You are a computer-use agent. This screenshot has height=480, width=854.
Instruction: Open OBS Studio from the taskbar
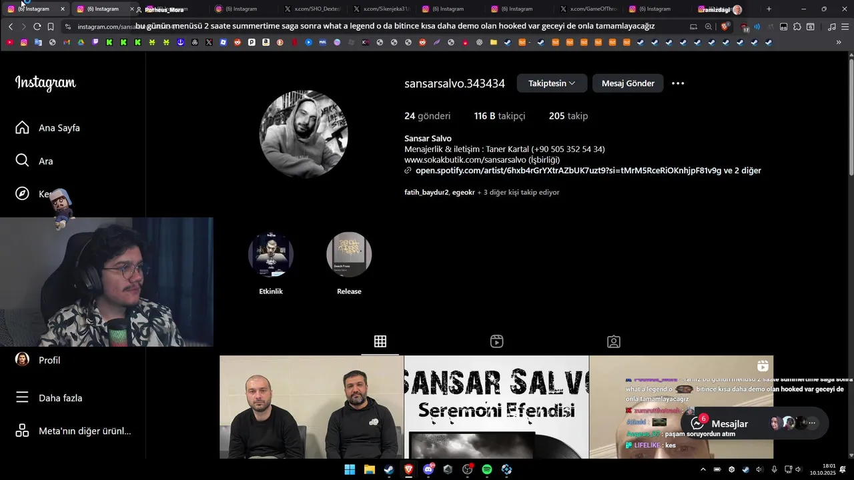(468, 469)
